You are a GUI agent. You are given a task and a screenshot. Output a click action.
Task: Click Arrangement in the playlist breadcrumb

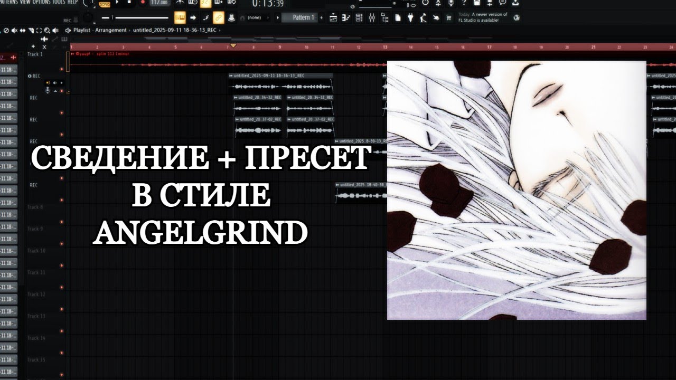[x=111, y=30]
